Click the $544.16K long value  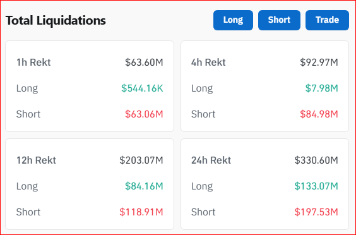click(142, 88)
